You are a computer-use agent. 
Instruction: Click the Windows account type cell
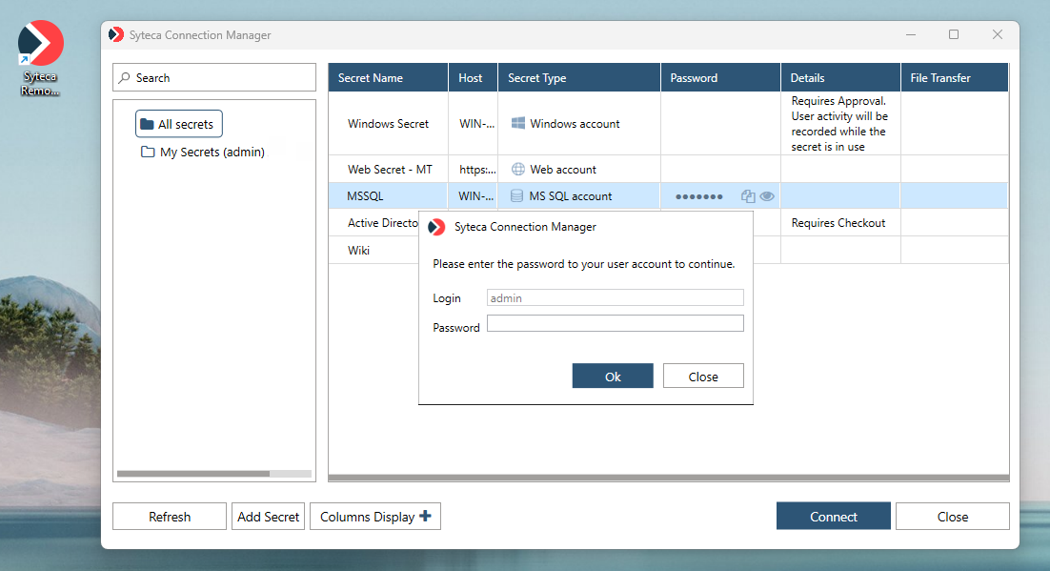coord(579,123)
